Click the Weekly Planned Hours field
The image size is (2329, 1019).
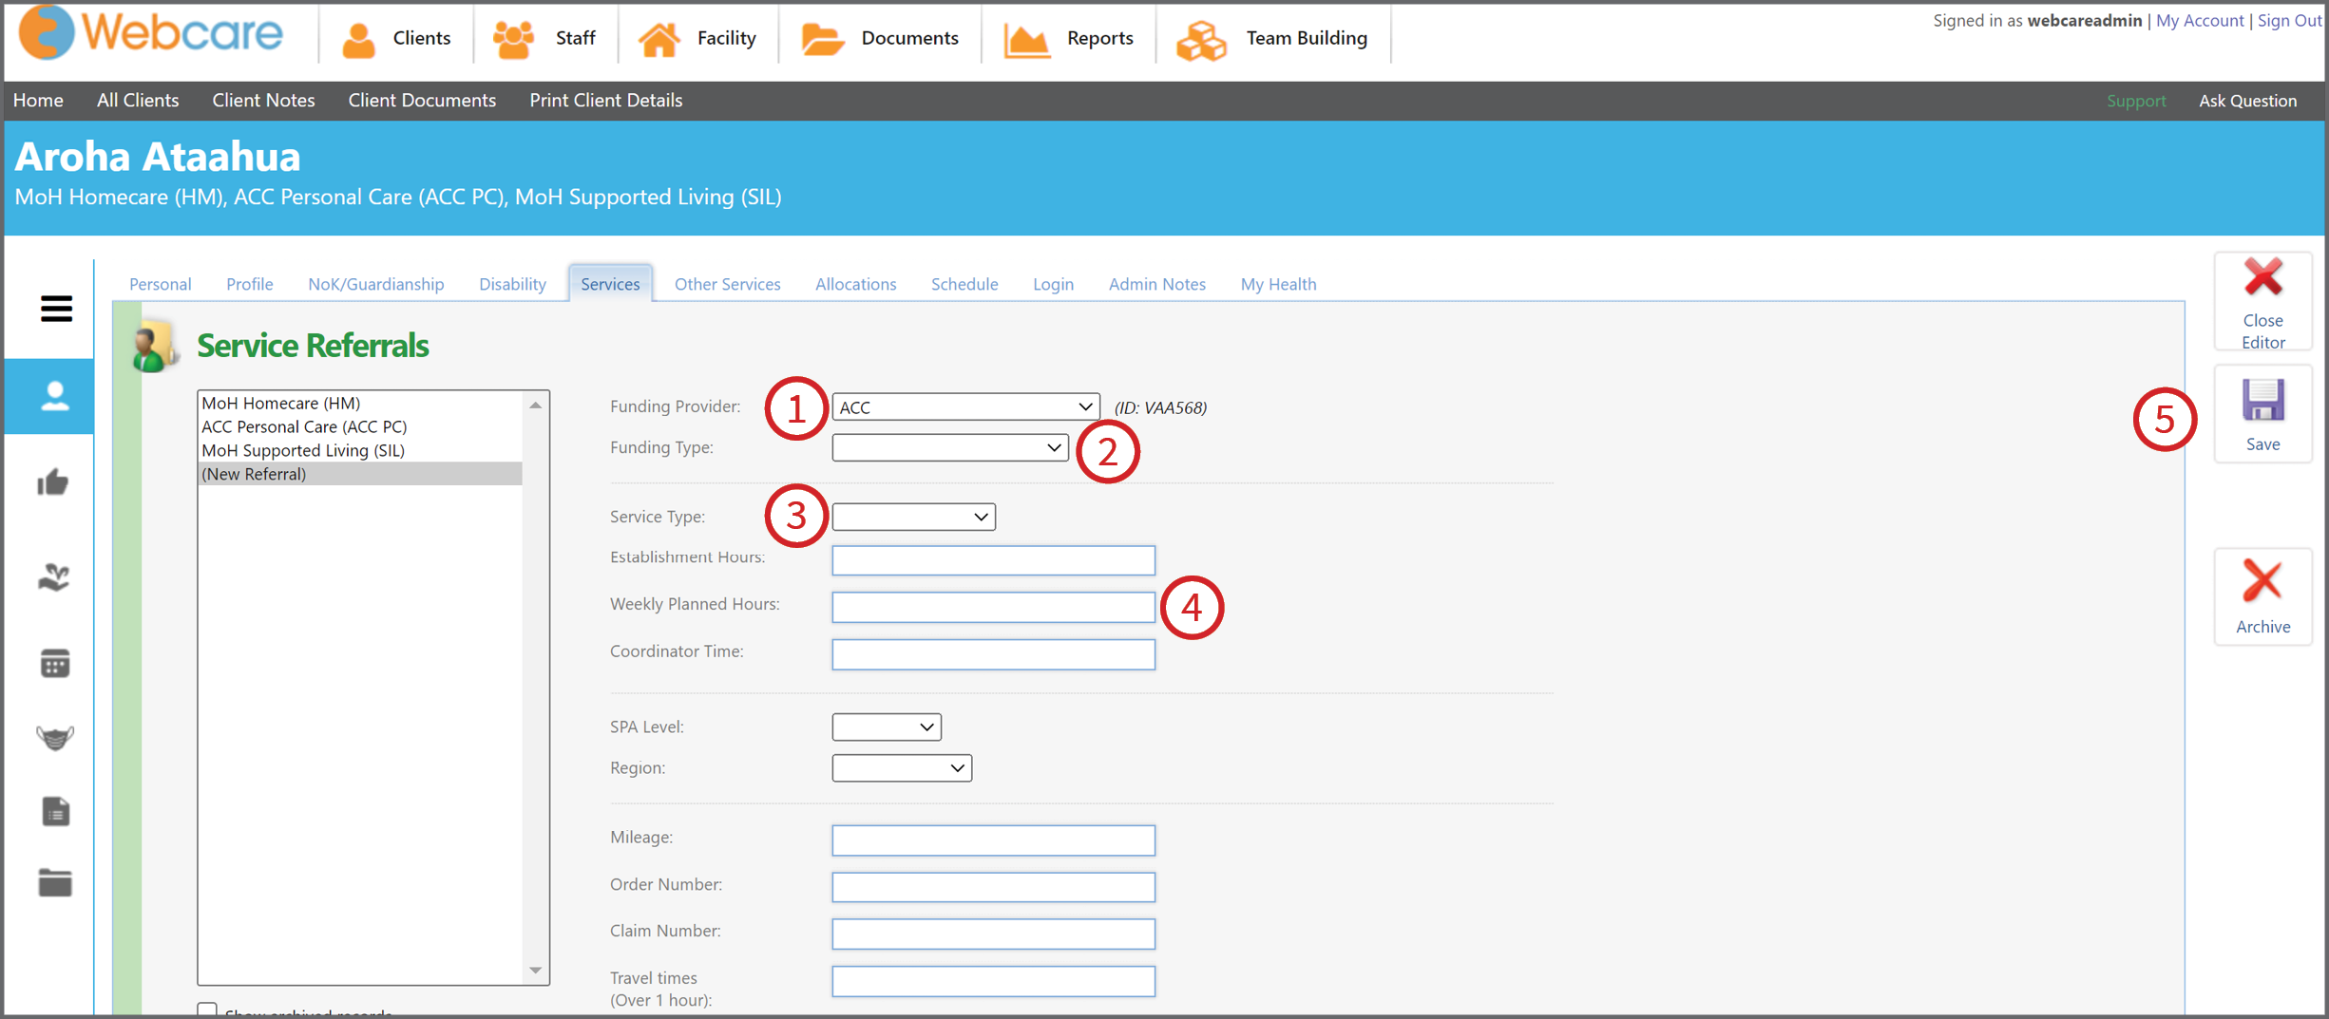point(993,607)
